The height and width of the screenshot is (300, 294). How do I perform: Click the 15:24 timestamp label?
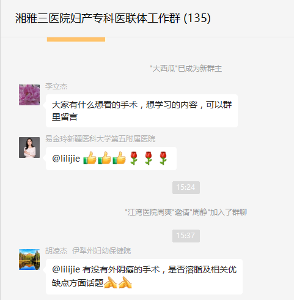(186, 187)
